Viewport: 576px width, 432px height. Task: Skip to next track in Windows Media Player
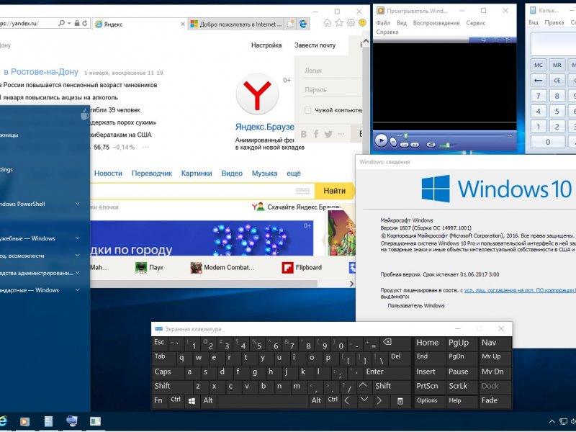pyautogui.click(x=415, y=145)
